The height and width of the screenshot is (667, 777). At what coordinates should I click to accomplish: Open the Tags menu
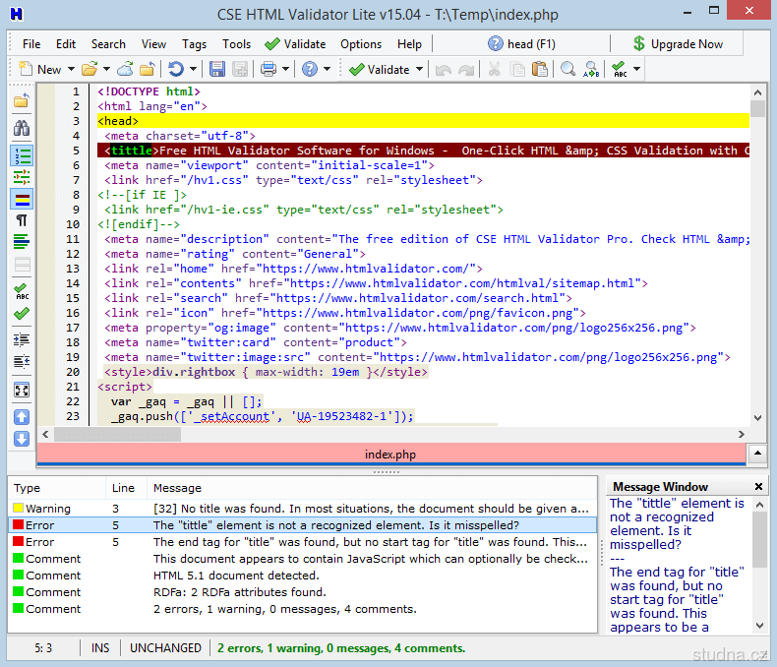[x=194, y=44]
